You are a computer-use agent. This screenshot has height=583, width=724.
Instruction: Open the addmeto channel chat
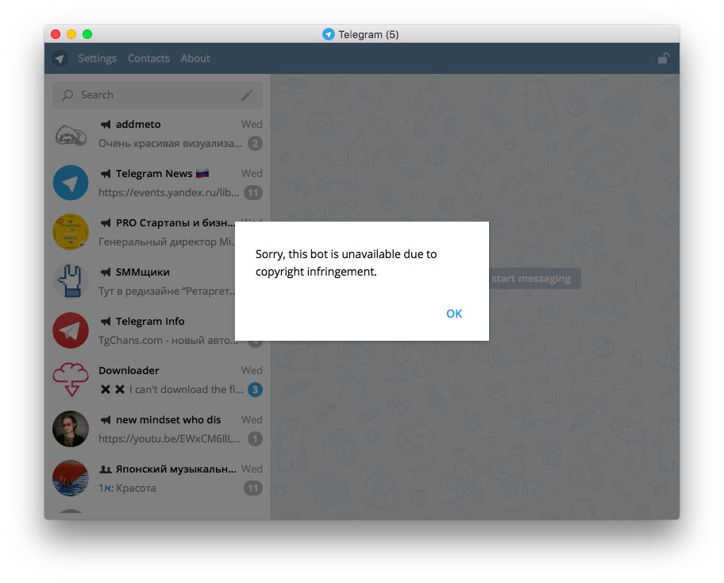click(x=157, y=134)
